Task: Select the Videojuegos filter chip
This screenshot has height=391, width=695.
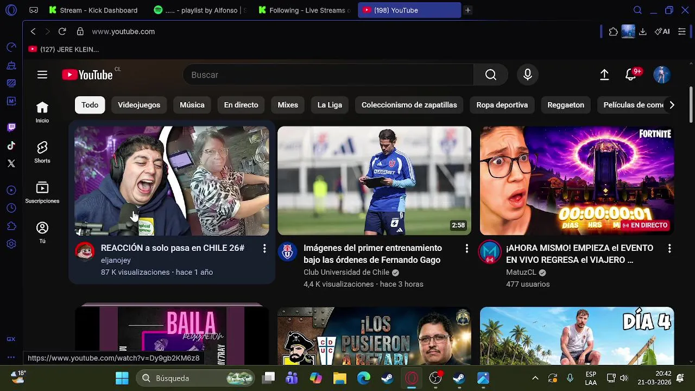Action: tap(139, 105)
